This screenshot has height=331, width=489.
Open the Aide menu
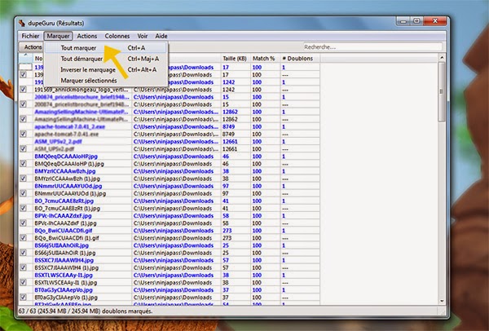tap(162, 37)
